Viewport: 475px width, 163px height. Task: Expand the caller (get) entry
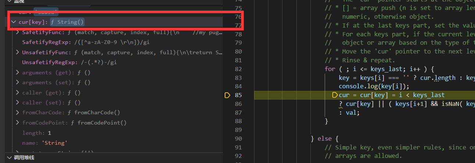pyautogui.click(x=17, y=93)
